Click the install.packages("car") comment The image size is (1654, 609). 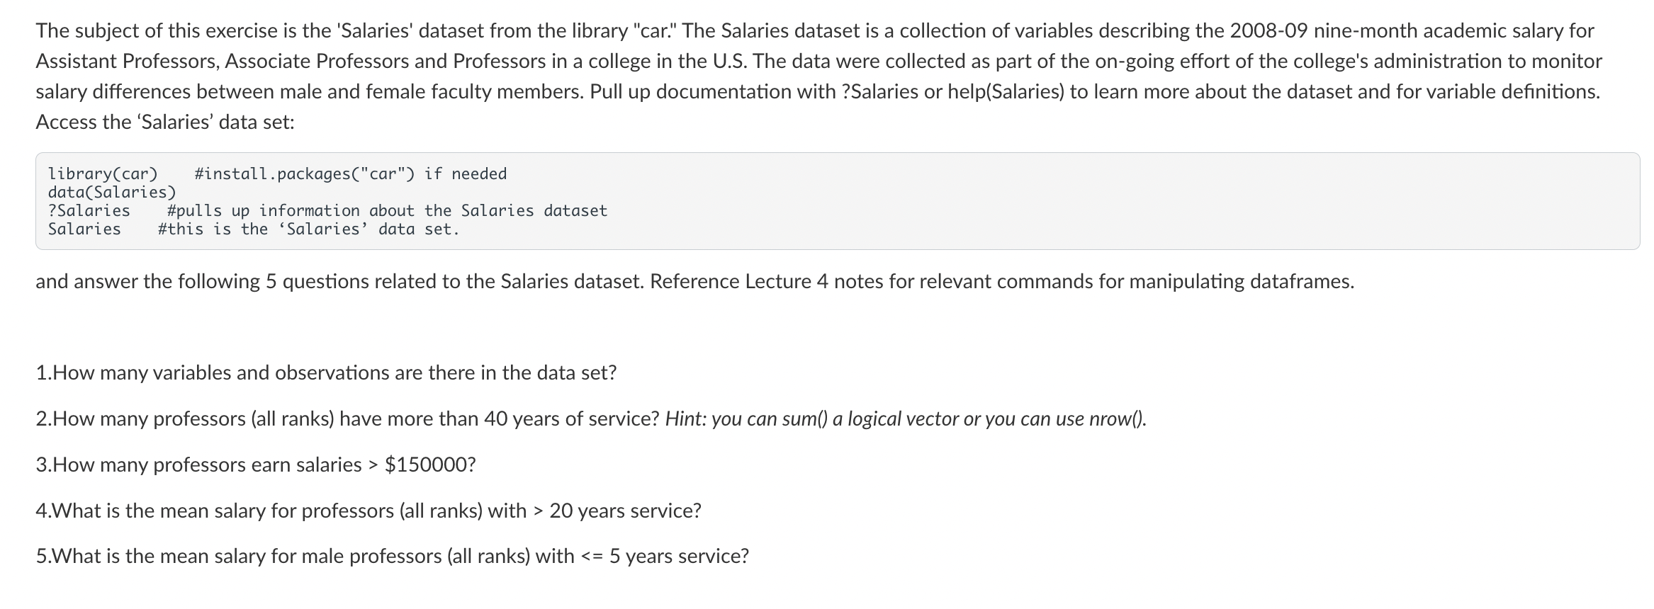[350, 173]
